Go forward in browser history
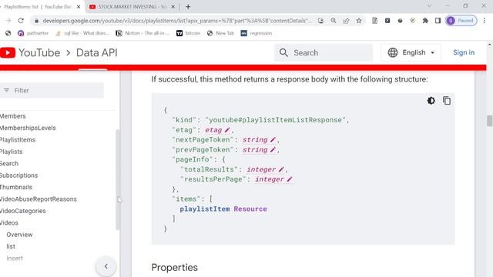Viewport: 493px width, 277px height. point(8,21)
